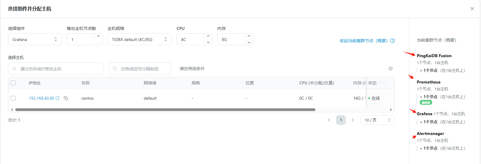
Task: Select the 192.168.40.40 host checkbox
Action: (x=13, y=98)
